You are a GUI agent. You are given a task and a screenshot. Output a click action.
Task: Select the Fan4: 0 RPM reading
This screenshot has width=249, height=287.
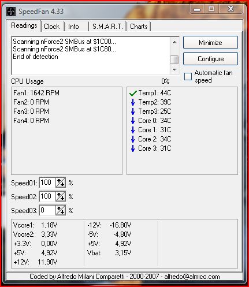click(31, 121)
